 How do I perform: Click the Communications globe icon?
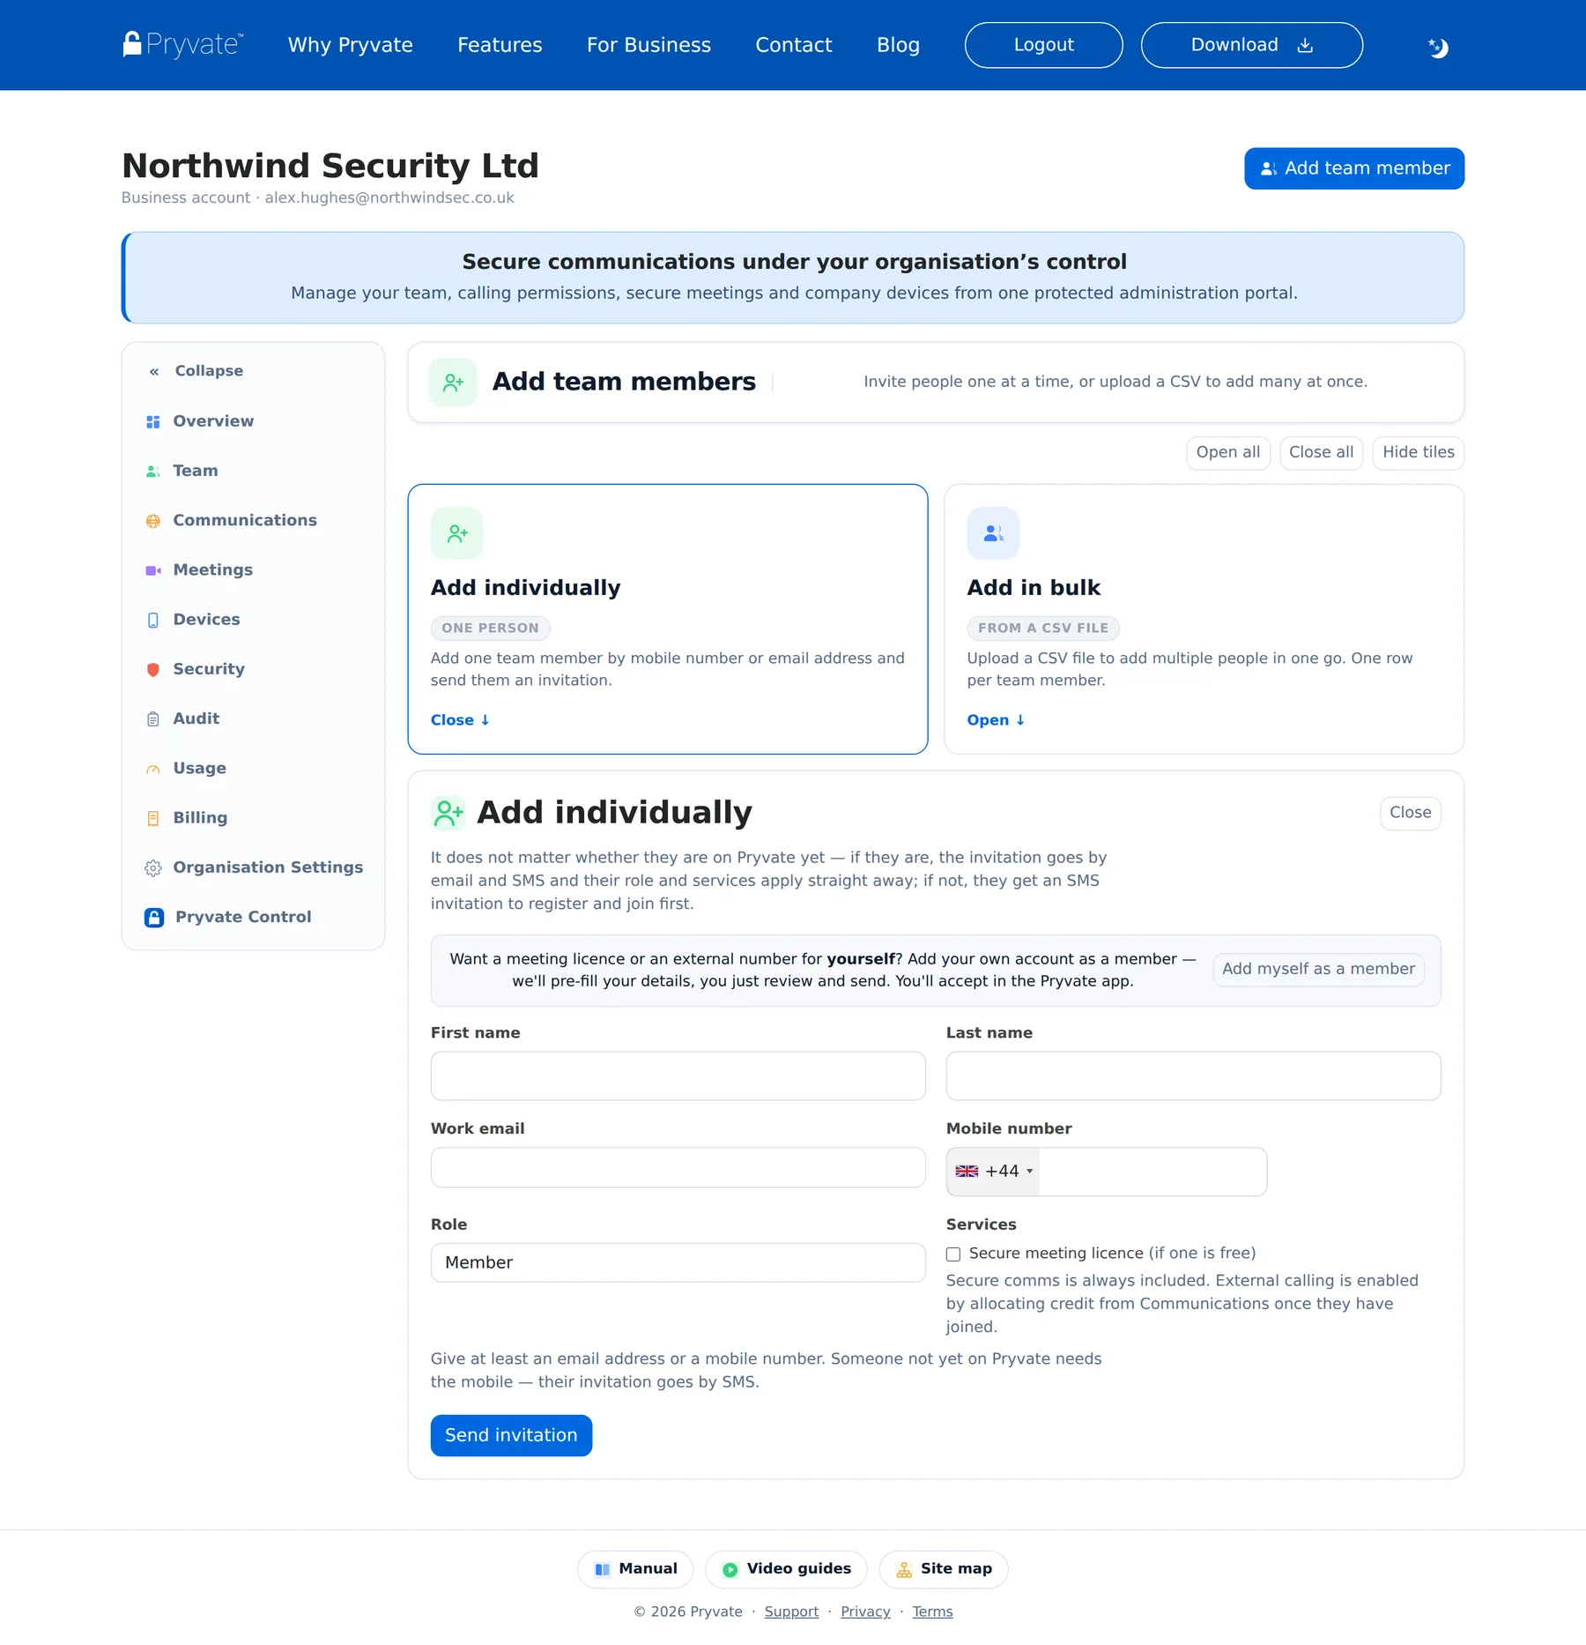point(153,521)
